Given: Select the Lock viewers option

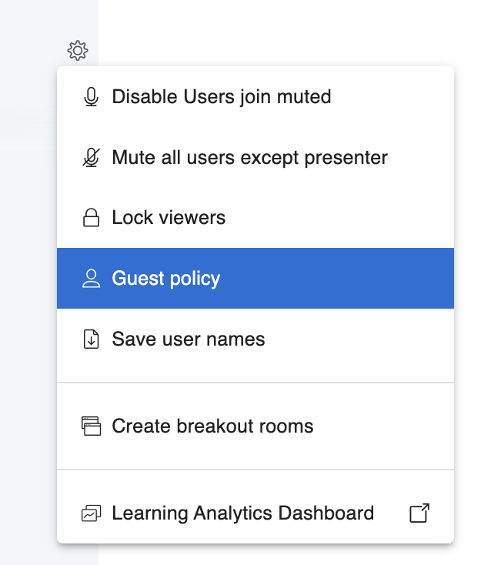Looking at the screenshot, I should [x=256, y=218].
